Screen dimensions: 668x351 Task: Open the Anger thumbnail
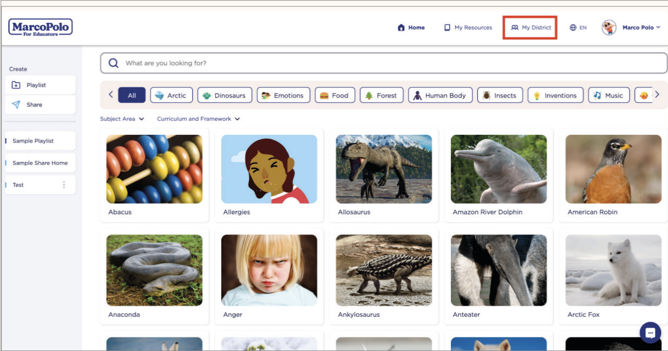pyautogui.click(x=269, y=270)
